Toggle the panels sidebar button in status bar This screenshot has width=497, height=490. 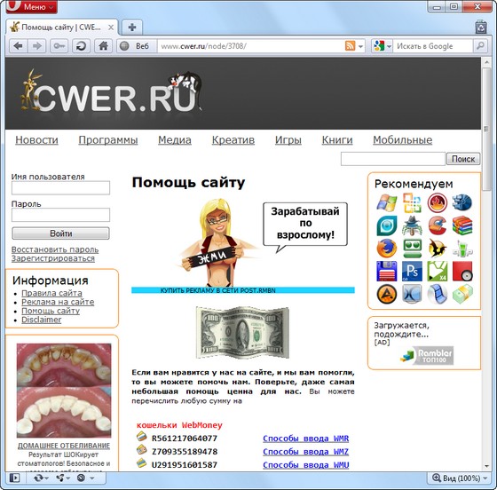[x=14, y=478]
